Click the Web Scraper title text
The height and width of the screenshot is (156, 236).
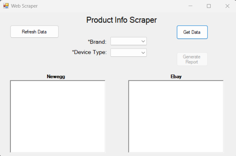24,6
